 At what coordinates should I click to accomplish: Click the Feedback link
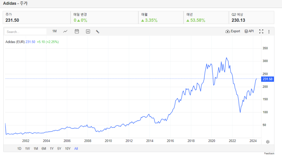point(269,154)
